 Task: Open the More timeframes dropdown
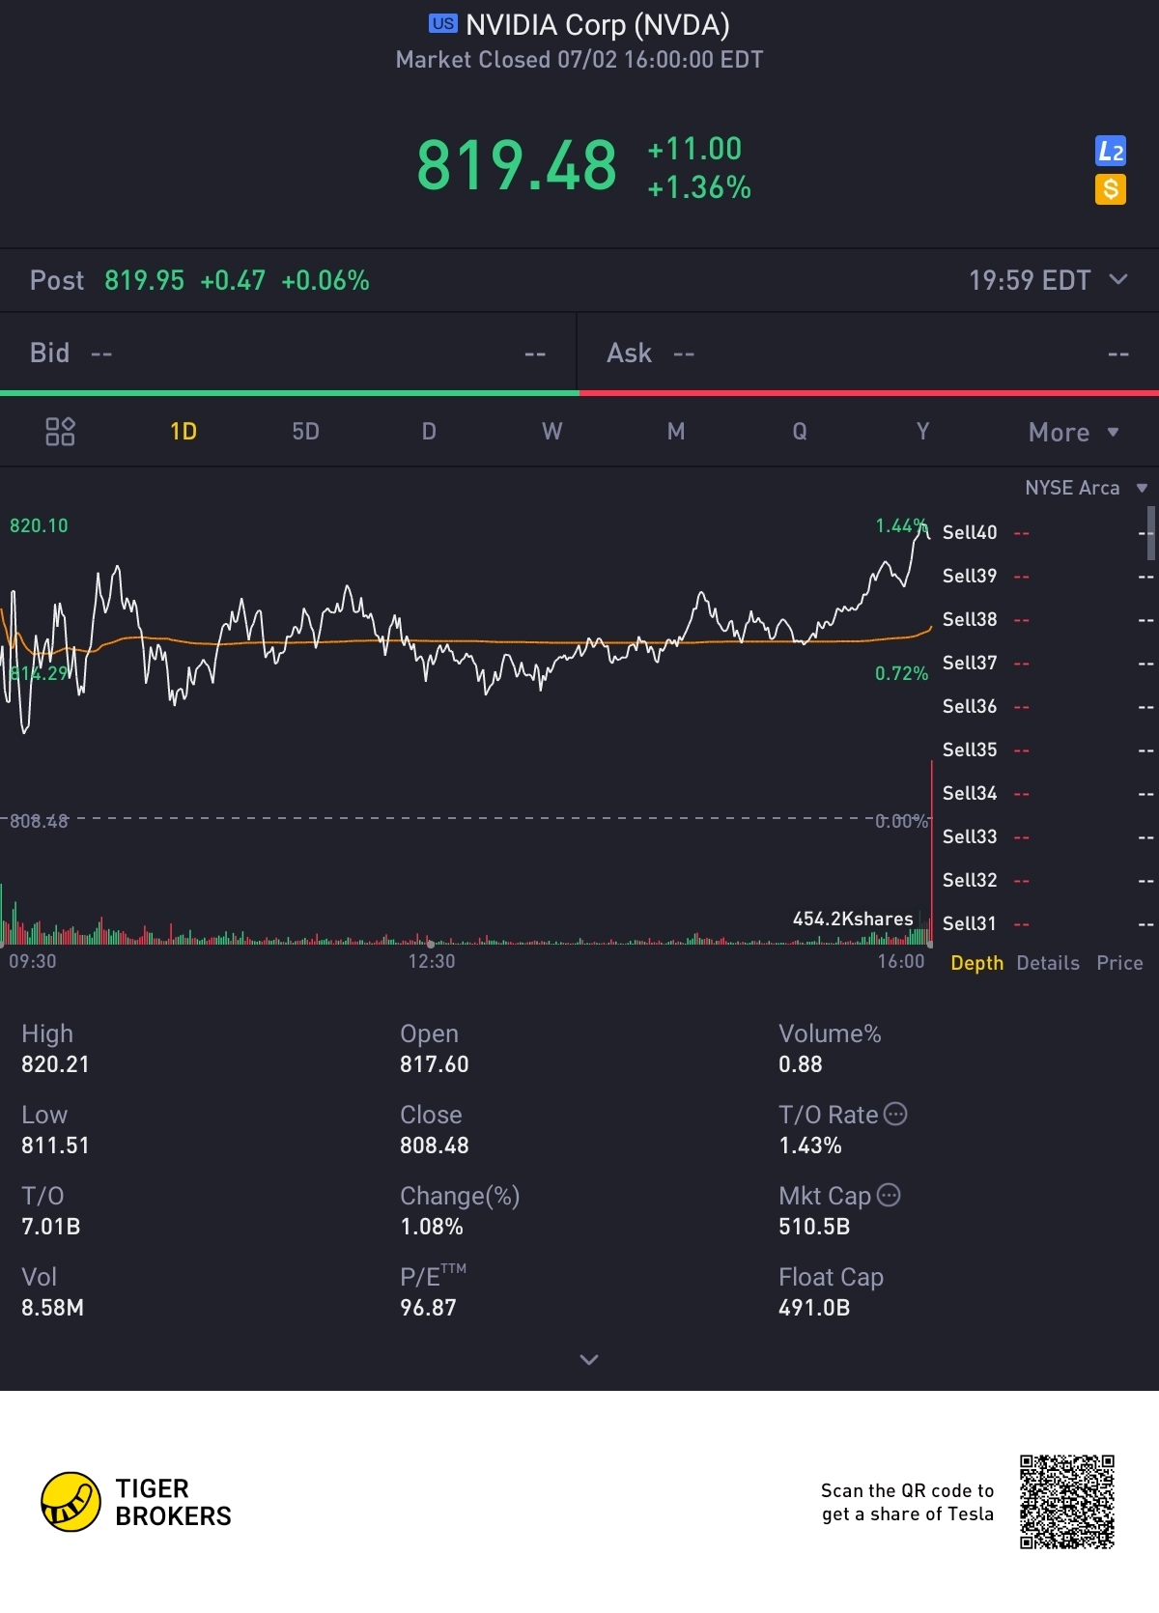pyautogui.click(x=1073, y=433)
